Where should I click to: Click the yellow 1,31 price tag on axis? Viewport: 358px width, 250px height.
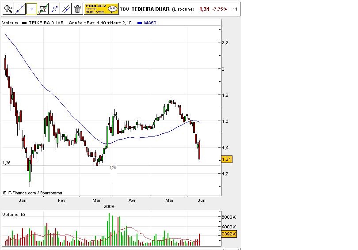(x=226, y=159)
